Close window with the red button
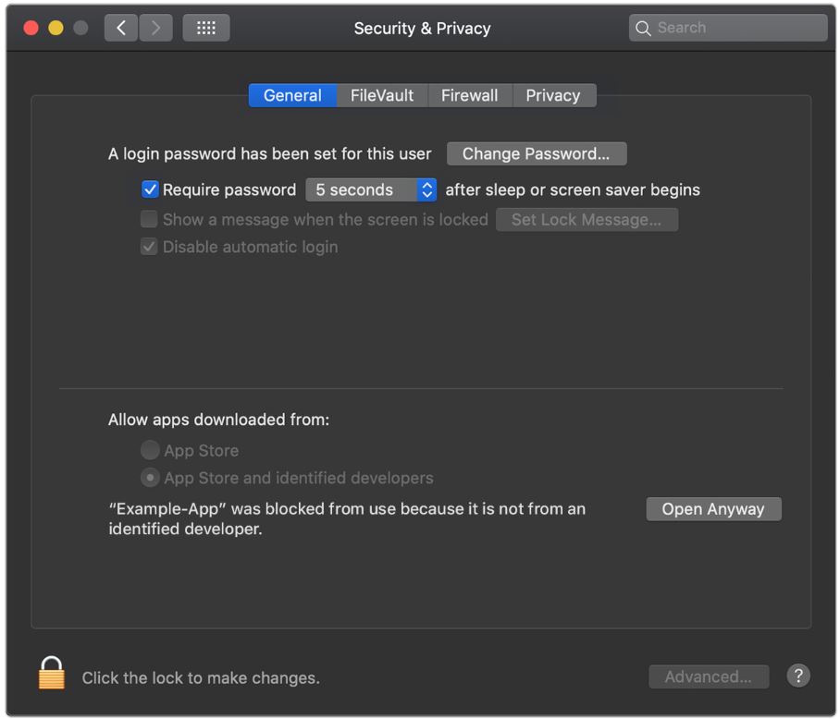The width and height of the screenshot is (840, 719). tap(31, 28)
